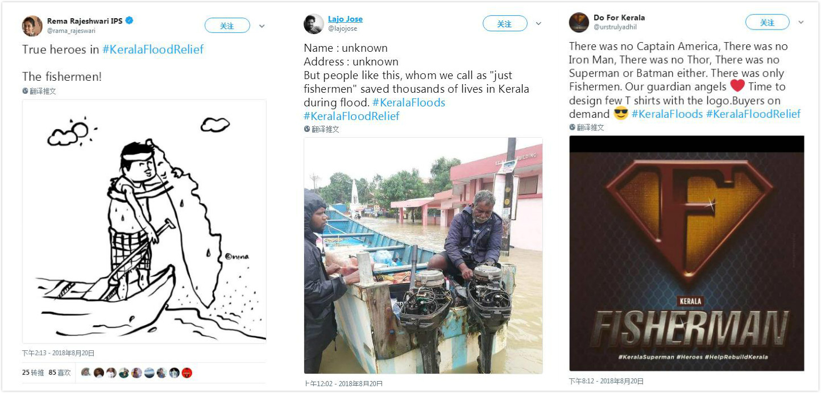The width and height of the screenshot is (821, 393).
Task: View the 25 retweets count on Rema's tweet
Action: (x=34, y=373)
